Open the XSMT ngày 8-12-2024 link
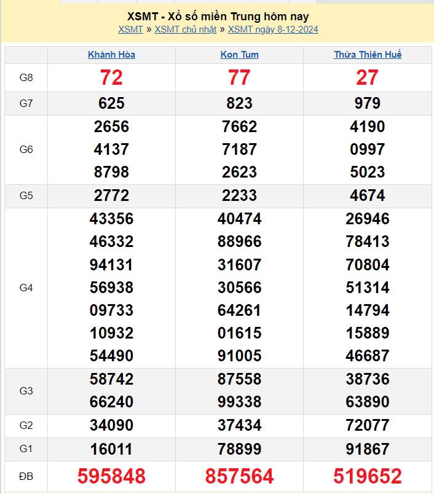This screenshot has width=434, height=494. [273, 29]
